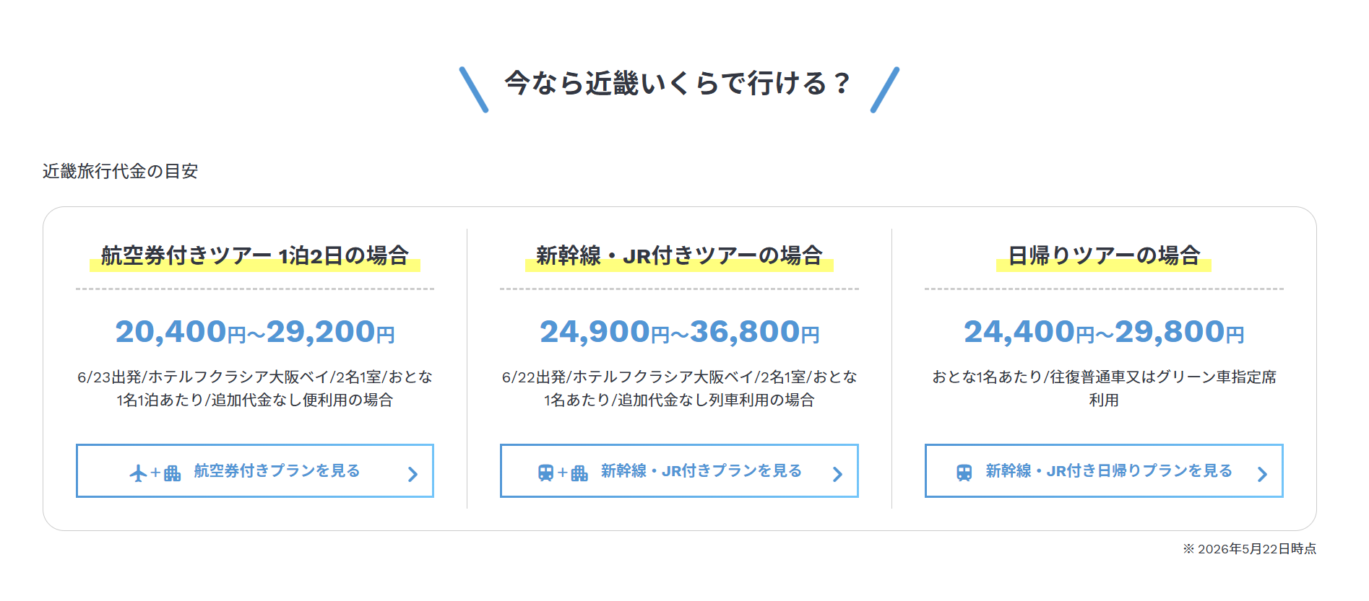Screen dimensions: 1369x601
Task: Click price 24,900円〜36,800円
Action: (x=679, y=332)
